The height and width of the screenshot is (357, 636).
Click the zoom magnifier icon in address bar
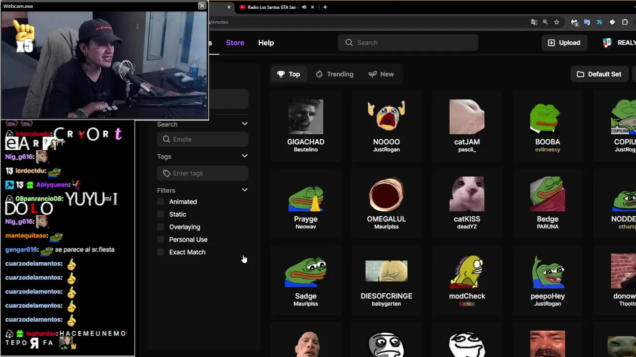[x=545, y=22]
